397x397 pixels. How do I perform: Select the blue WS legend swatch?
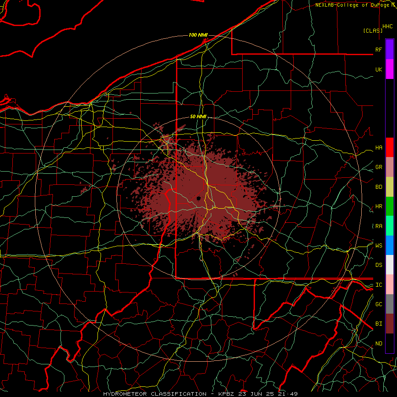(390, 245)
